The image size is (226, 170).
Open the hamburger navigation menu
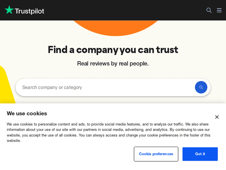coord(219,10)
